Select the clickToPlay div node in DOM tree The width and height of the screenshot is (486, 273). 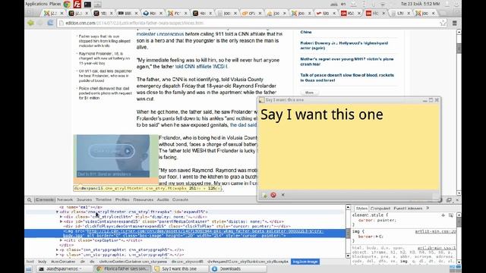pos(177,226)
